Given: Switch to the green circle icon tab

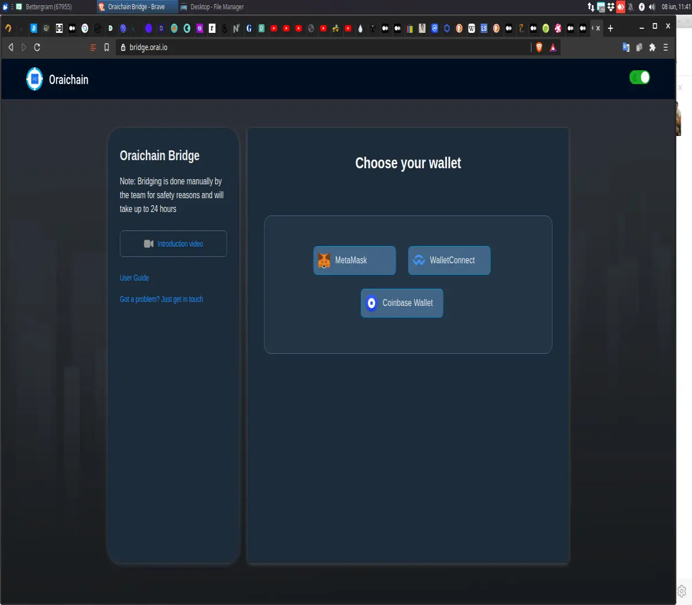Looking at the screenshot, I should pos(546,28).
